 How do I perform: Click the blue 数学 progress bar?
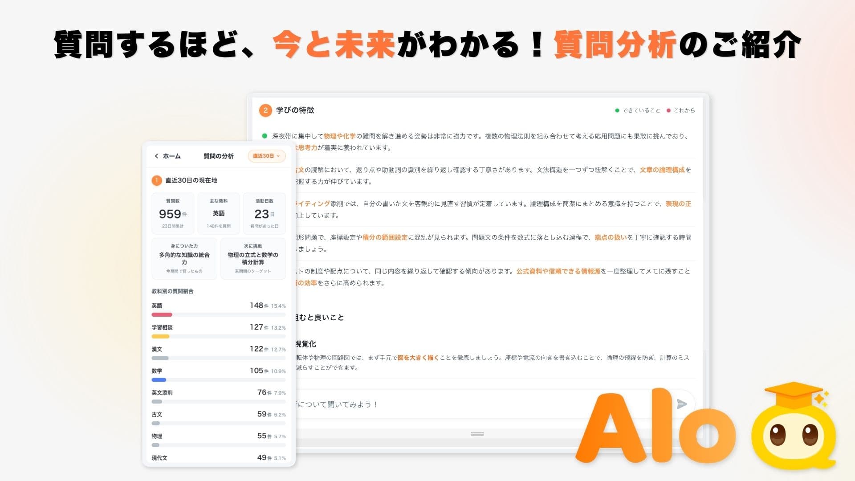159,380
